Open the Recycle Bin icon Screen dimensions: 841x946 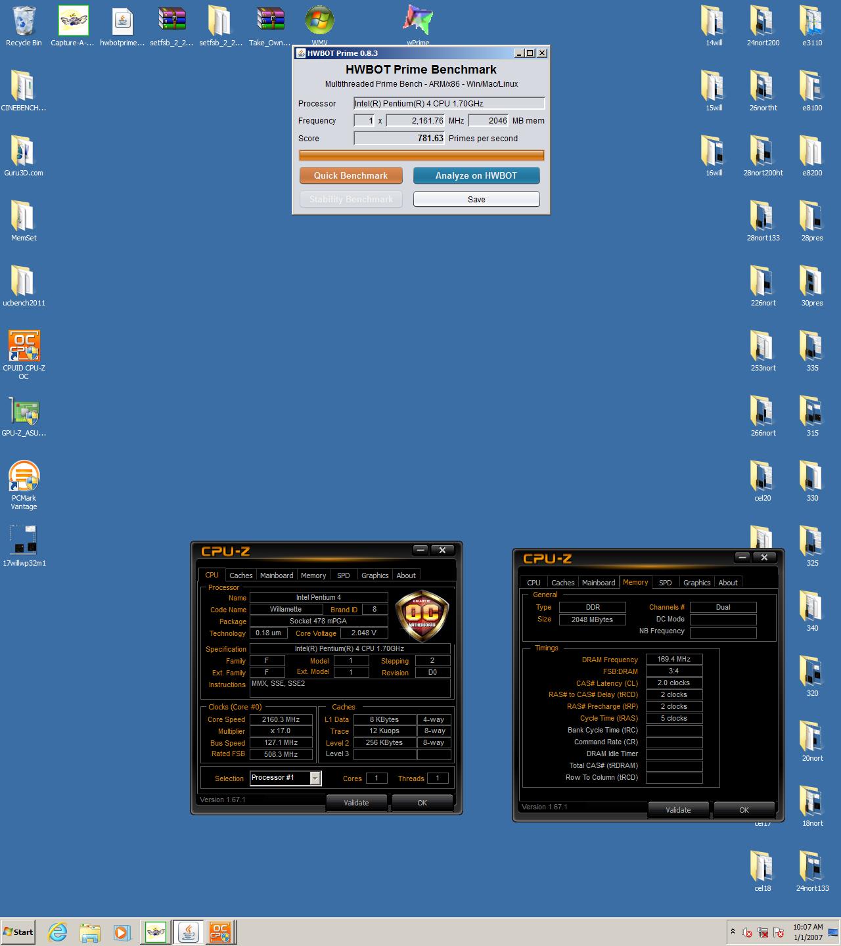tap(24, 26)
